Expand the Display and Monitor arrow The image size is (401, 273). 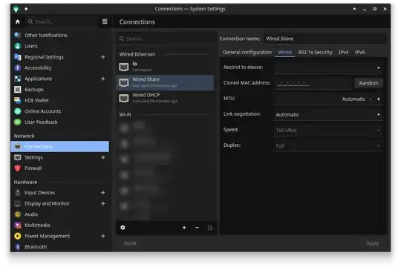point(102,203)
